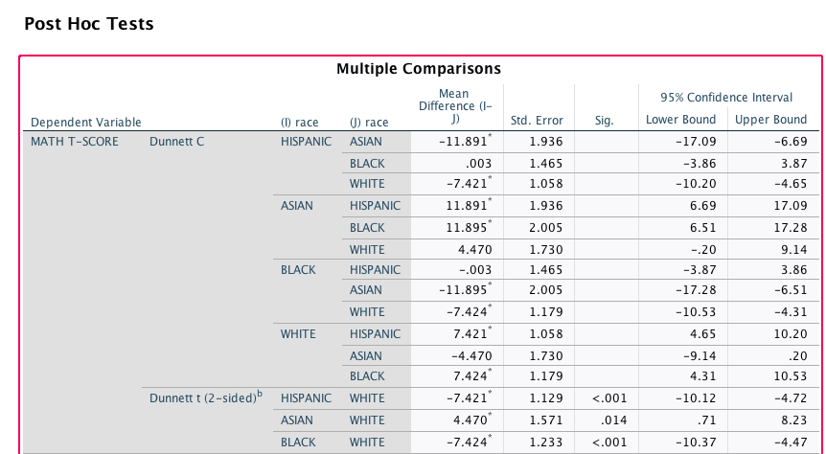The height and width of the screenshot is (454, 826).
Task: Select the Sig. value .014
Action: coord(615,420)
